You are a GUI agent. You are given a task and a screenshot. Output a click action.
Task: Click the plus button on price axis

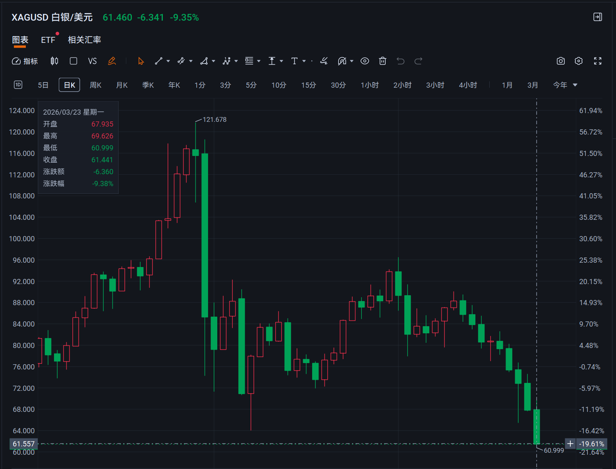tap(570, 444)
